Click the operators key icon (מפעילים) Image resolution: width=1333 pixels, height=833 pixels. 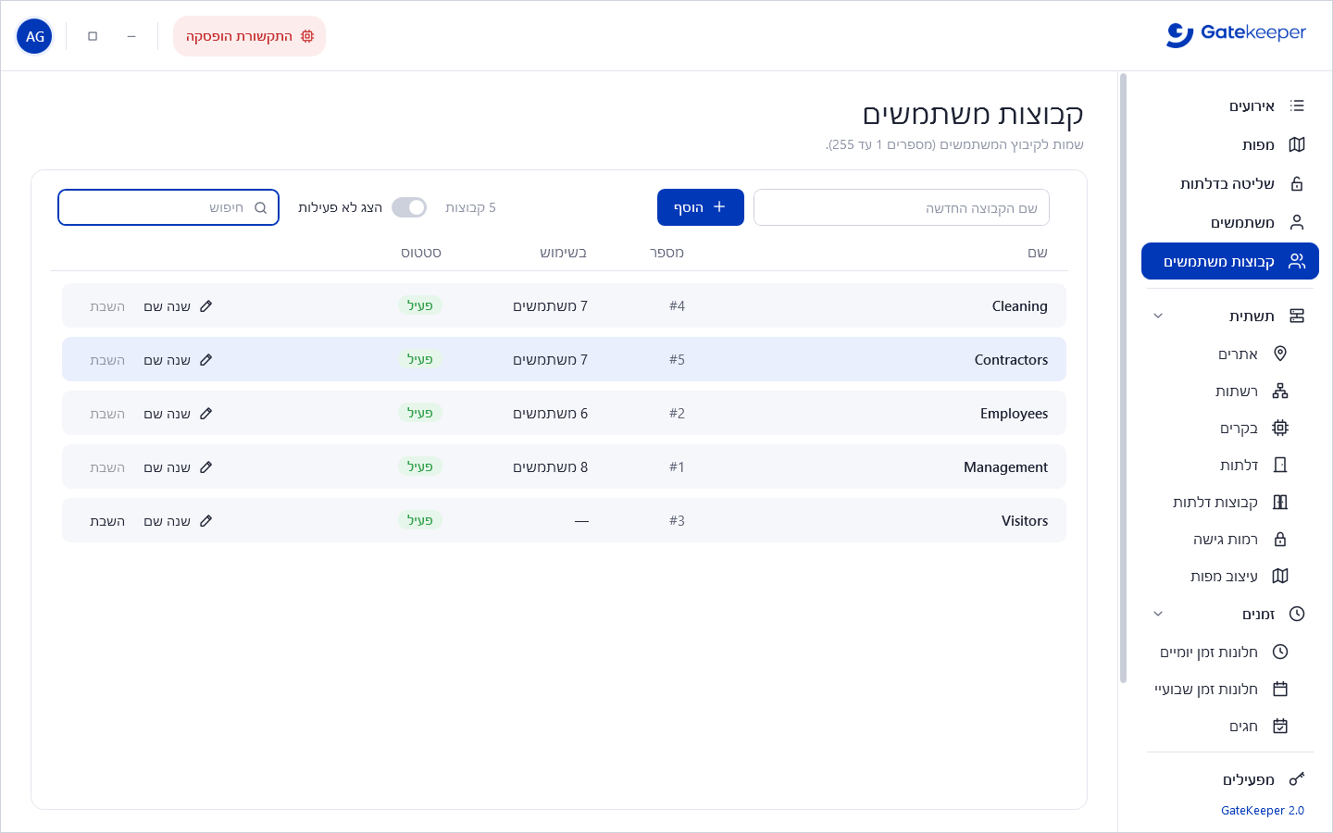[1297, 779]
